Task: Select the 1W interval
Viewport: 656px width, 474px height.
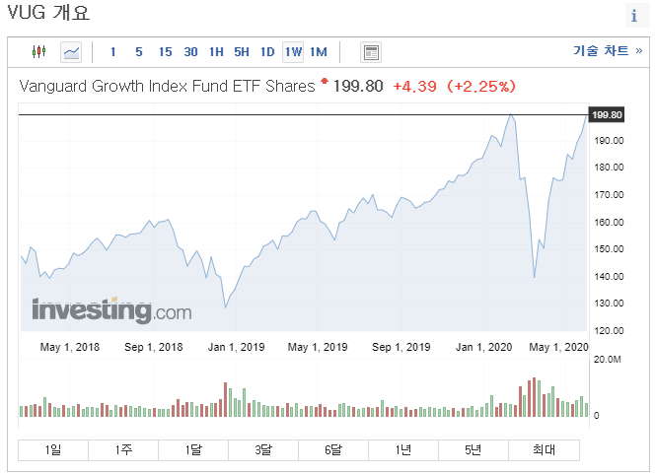Action: (x=293, y=51)
